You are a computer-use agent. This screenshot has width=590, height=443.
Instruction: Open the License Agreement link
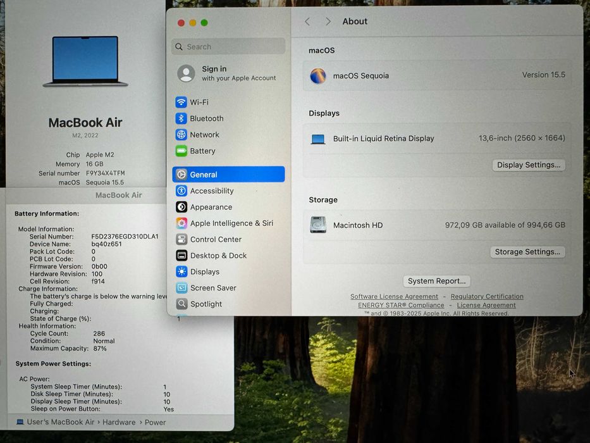486,305
